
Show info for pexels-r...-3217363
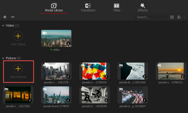(30, 100)
